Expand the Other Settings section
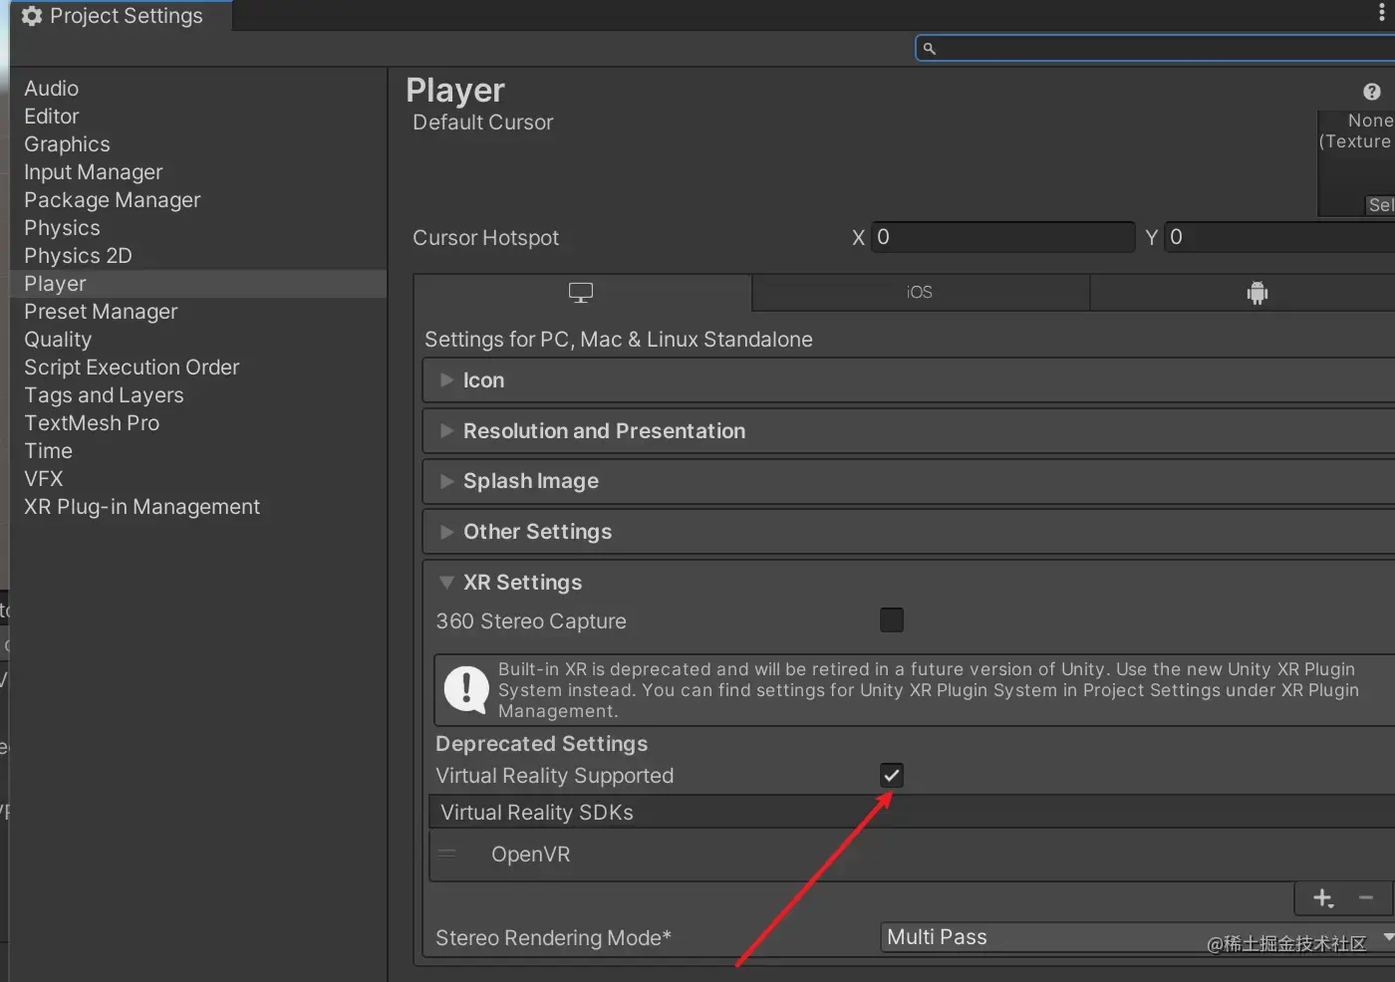Image resolution: width=1395 pixels, height=982 pixels. tap(909, 532)
